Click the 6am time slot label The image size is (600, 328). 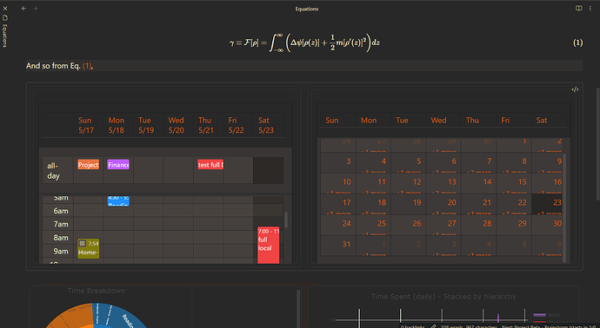click(61, 211)
